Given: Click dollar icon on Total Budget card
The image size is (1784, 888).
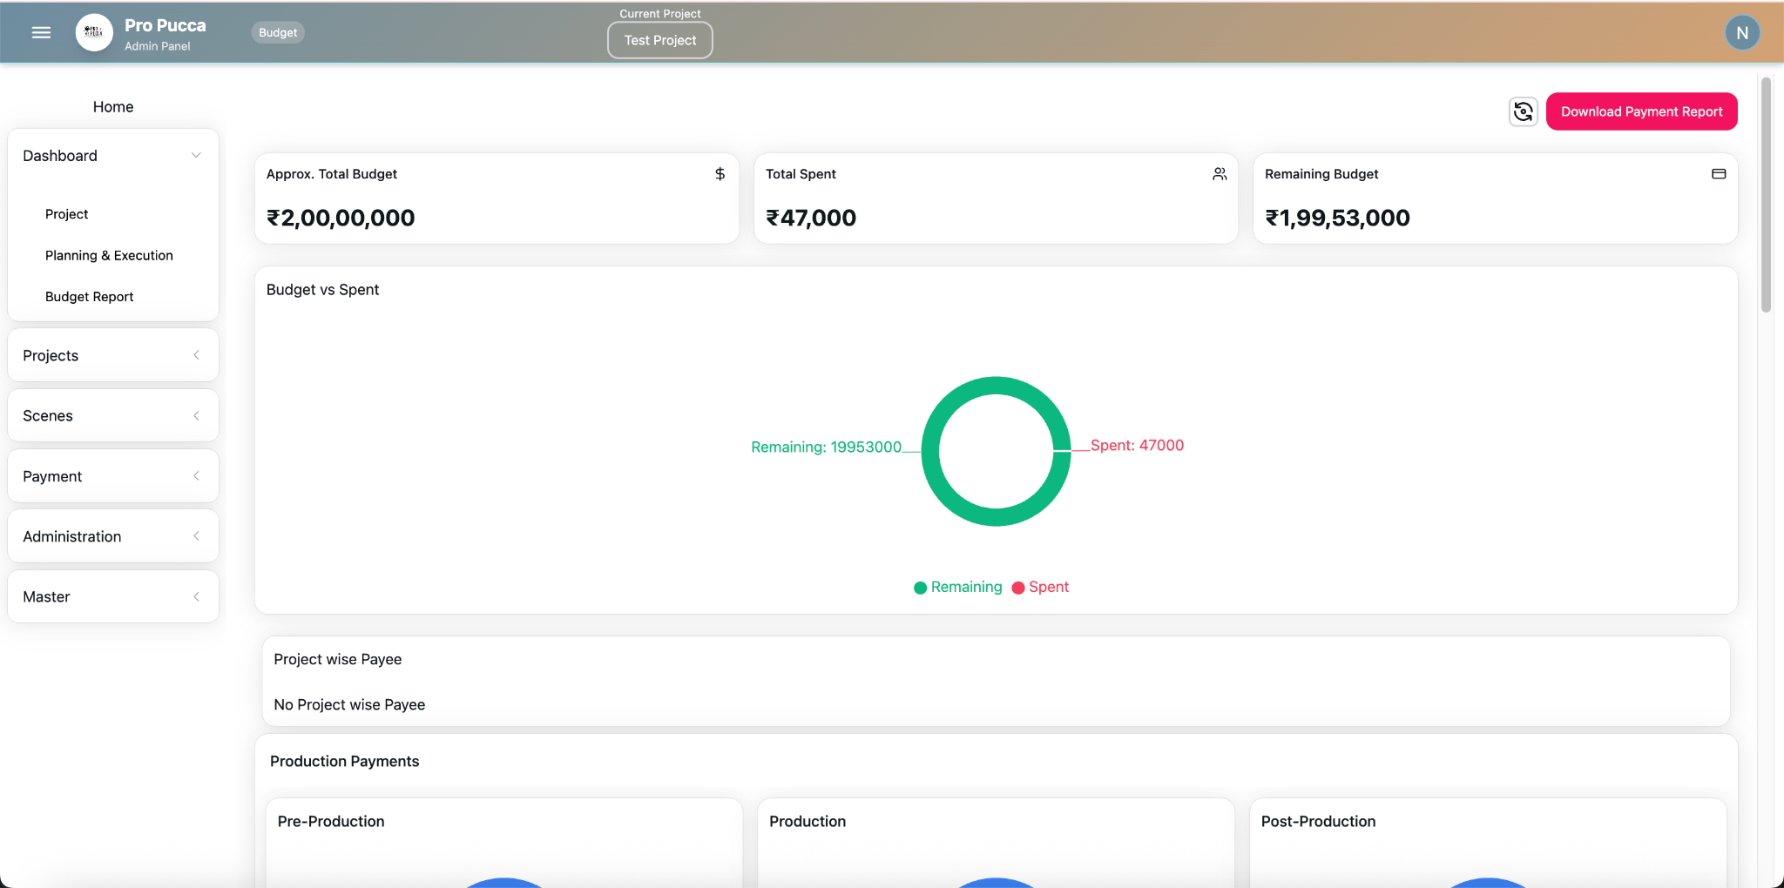Looking at the screenshot, I should 720,174.
